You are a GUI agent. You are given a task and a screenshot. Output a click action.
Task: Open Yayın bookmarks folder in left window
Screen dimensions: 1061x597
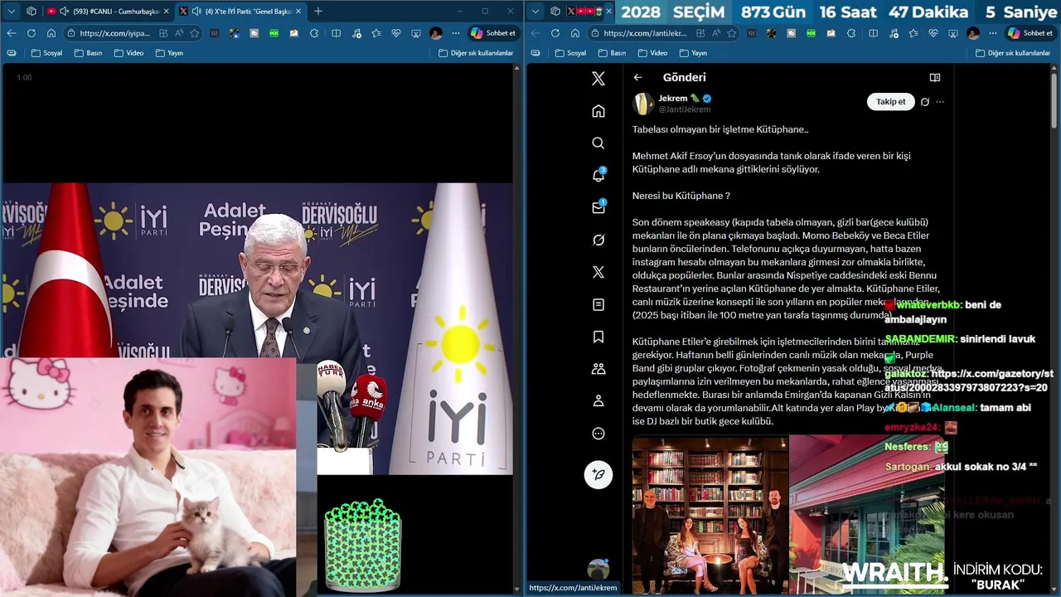[x=169, y=53]
